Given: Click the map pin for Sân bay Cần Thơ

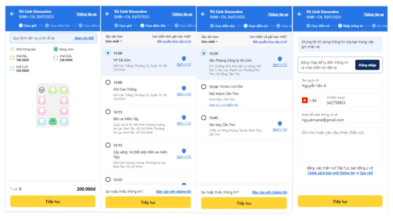Looking at the screenshot, I should click(x=280, y=124).
